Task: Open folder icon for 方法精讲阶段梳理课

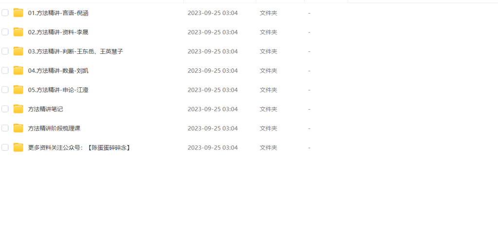Action: [x=18, y=129]
